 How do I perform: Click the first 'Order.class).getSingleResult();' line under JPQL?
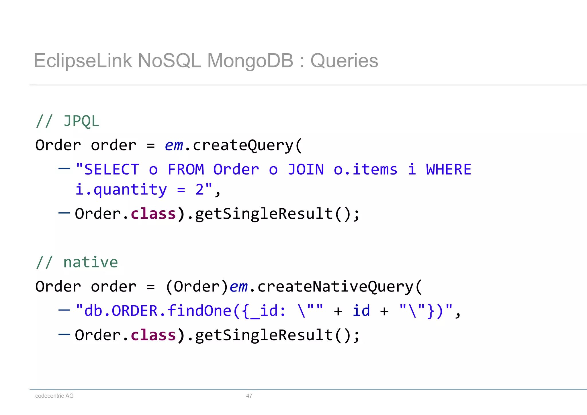click(x=217, y=214)
